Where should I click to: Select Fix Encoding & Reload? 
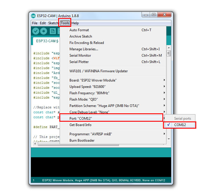tap(113, 43)
